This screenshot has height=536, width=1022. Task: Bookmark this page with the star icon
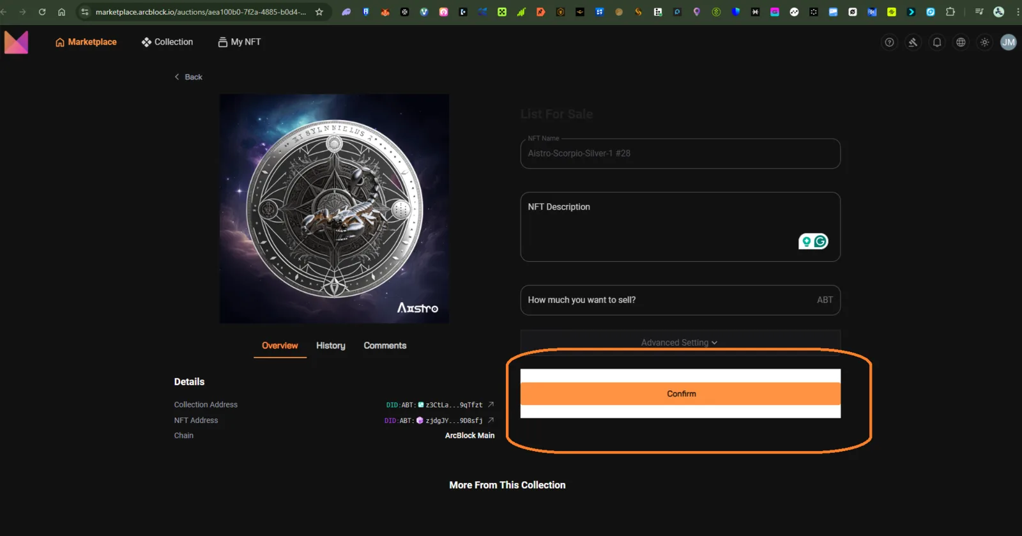tap(319, 11)
